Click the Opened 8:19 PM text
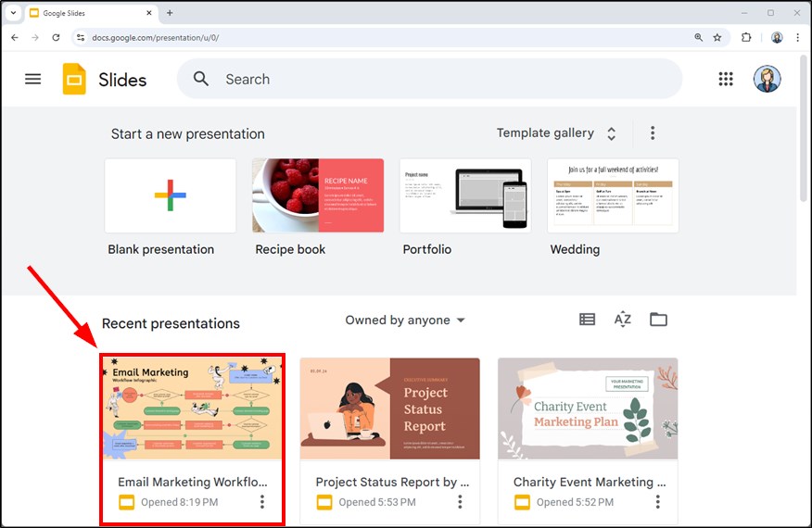812x528 pixels. (179, 502)
